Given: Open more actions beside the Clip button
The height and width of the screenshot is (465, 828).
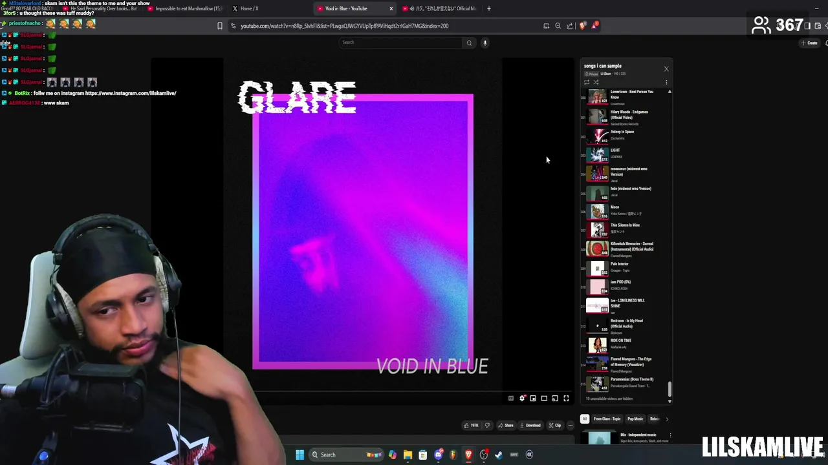Looking at the screenshot, I should point(570,425).
